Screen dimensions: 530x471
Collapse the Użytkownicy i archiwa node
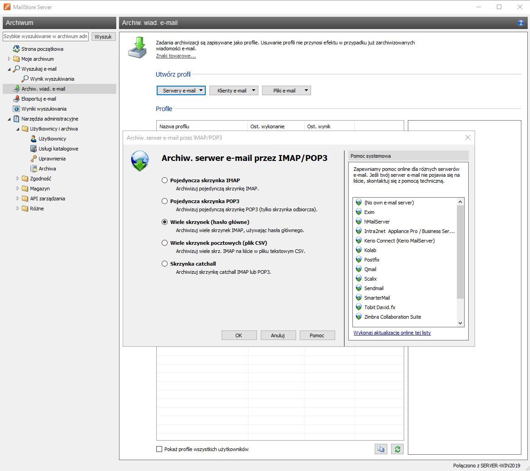coord(18,129)
